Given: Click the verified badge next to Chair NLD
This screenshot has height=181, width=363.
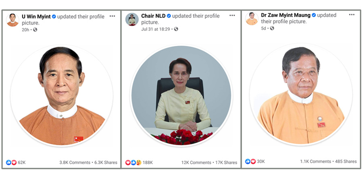Looking at the screenshot, I should 169,16.
